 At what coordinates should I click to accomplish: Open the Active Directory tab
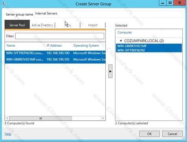(42, 25)
